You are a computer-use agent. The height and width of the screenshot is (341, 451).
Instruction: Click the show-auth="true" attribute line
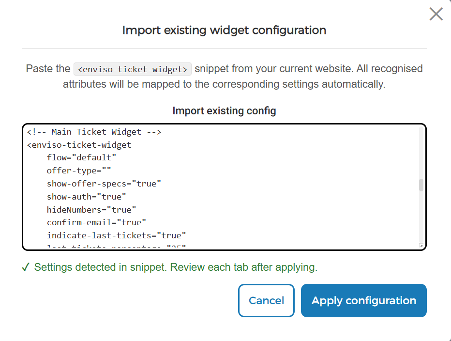point(86,197)
